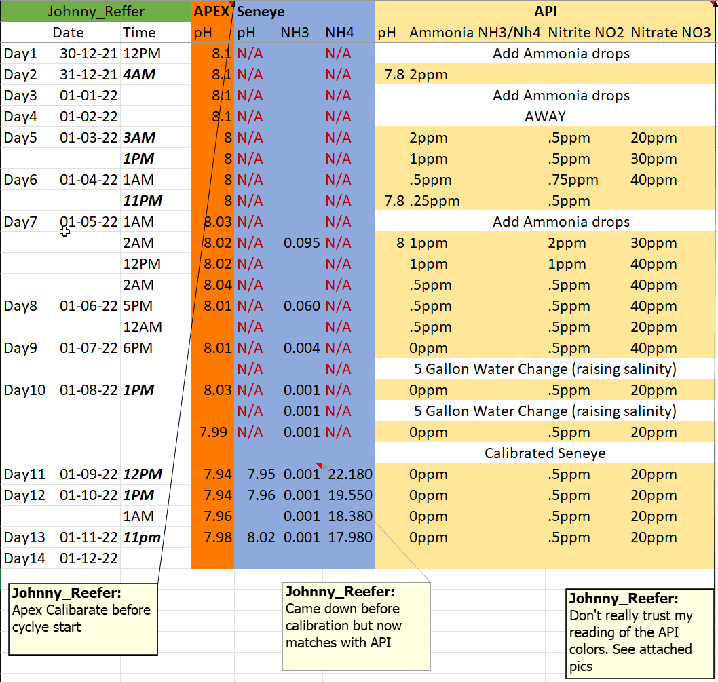Select the NH4 column header

pyautogui.click(x=340, y=33)
